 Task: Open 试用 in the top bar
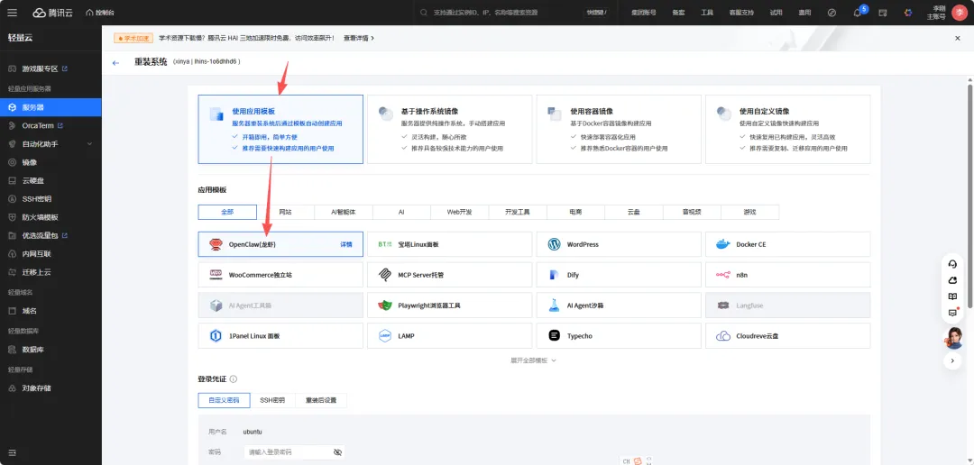pos(776,13)
